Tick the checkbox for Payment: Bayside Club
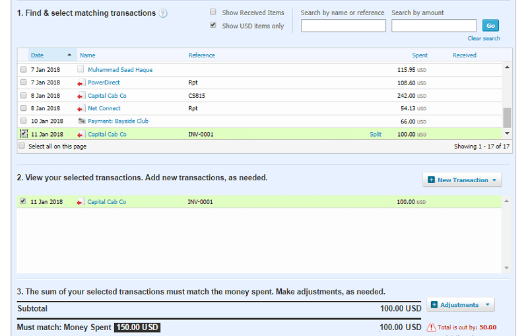528x336 pixels. point(23,121)
